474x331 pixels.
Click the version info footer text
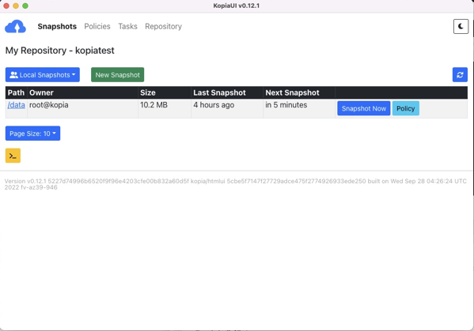pos(236,184)
